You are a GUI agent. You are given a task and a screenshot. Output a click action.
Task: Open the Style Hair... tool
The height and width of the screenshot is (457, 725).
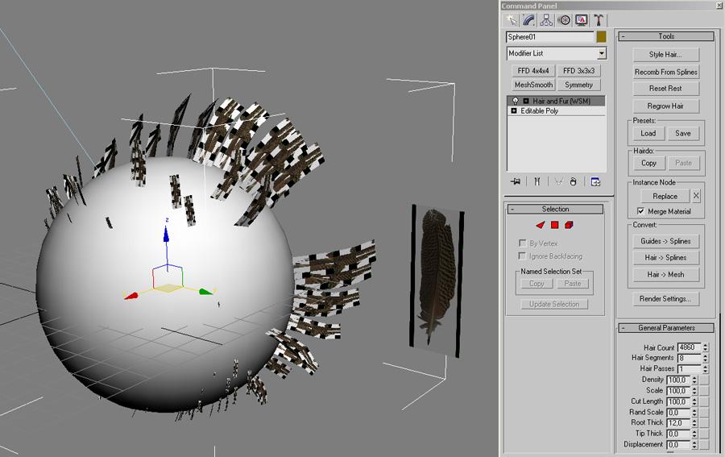pos(665,55)
